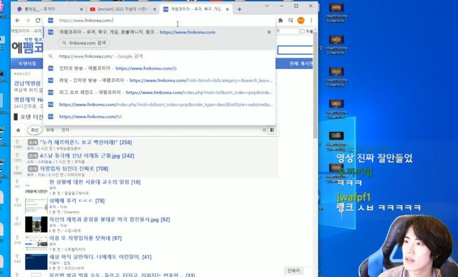Open the third Hearthstone Screenshot desktop icon
The height and width of the screenshot is (277, 458).
click(x=336, y=77)
